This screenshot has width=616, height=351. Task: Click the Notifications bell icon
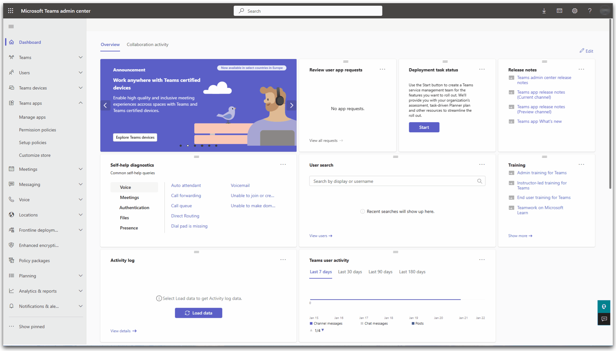pos(11,306)
